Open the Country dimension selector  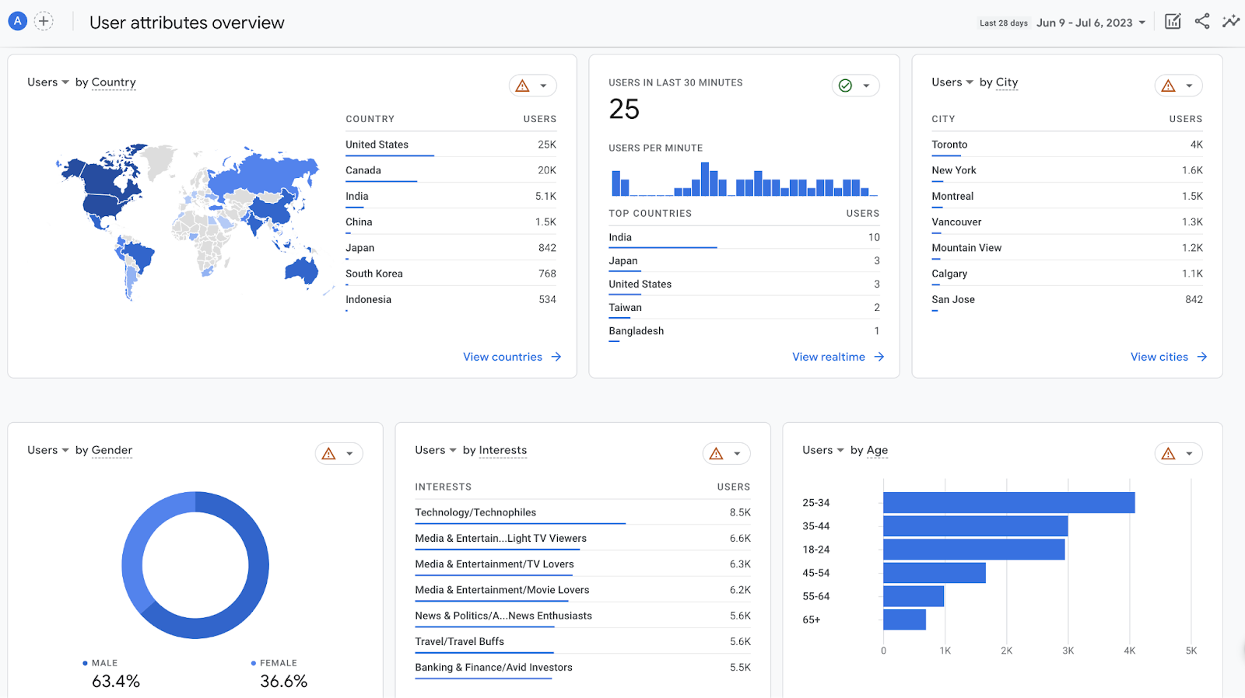click(114, 82)
